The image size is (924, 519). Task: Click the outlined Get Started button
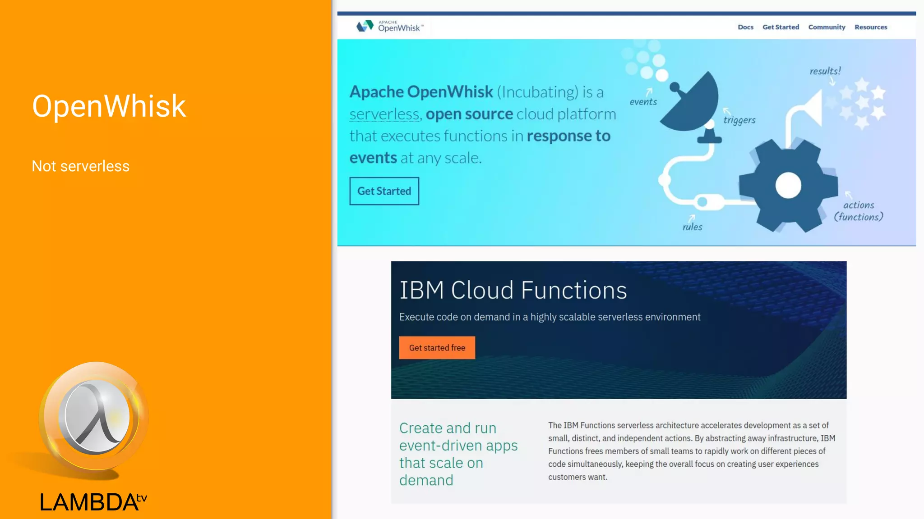pos(384,191)
